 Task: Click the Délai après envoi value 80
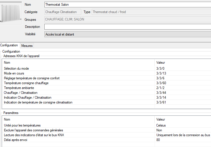(158, 140)
